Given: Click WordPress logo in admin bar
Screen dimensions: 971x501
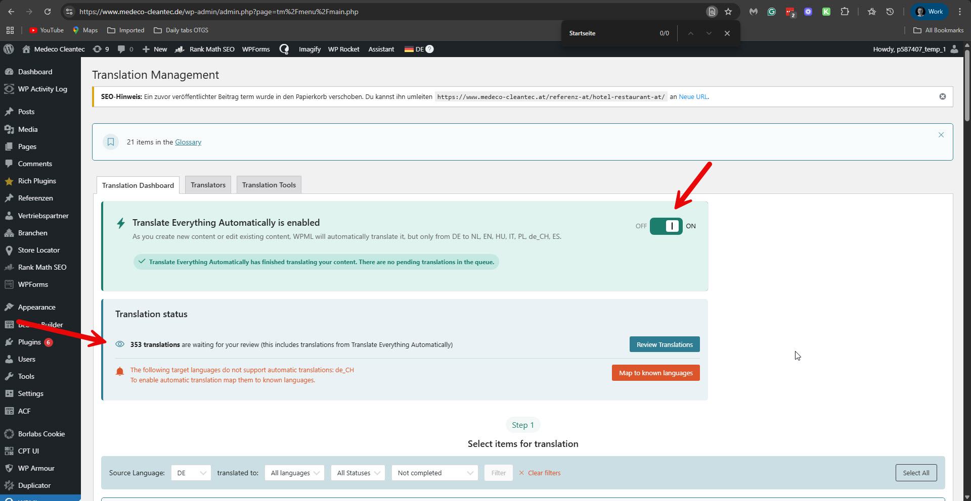Looking at the screenshot, I should (x=9, y=49).
